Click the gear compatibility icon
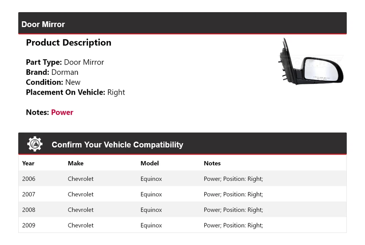Screen dimensions: 365x245 (35, 144)
